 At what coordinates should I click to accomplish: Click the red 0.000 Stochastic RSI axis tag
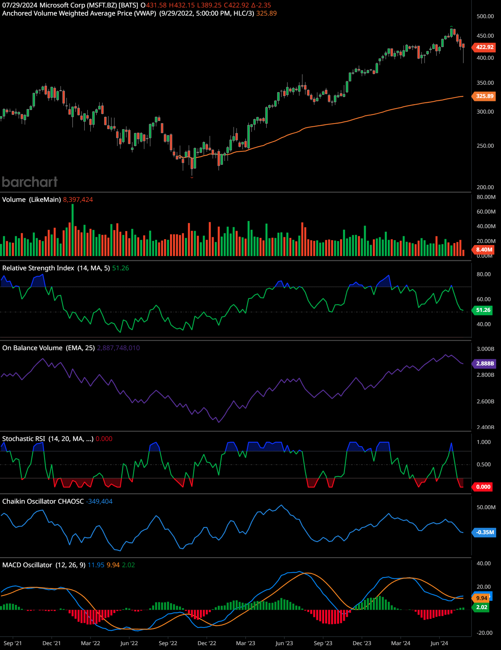[483, 487]
